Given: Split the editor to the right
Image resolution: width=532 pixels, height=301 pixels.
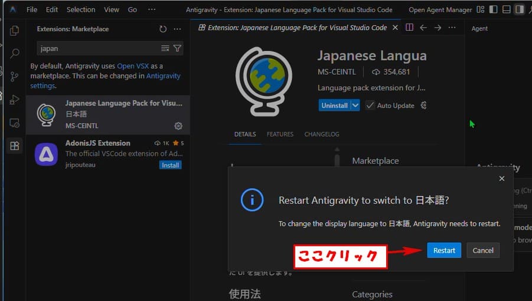Looking at the screenshot, I should (x=409, y=28).
